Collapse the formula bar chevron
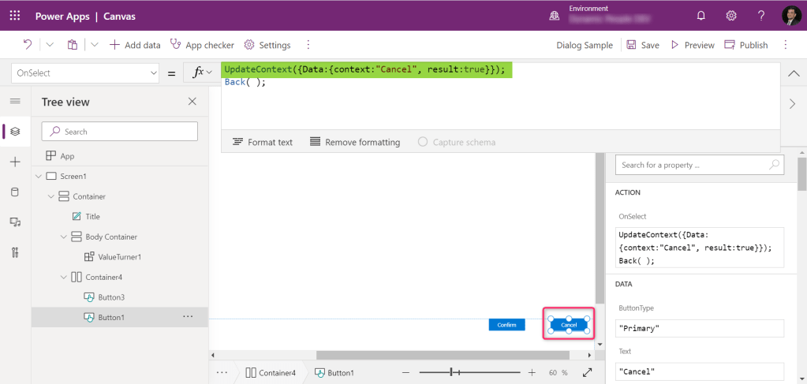This screenshot has height=384, width=807. [x=793, y=73]
